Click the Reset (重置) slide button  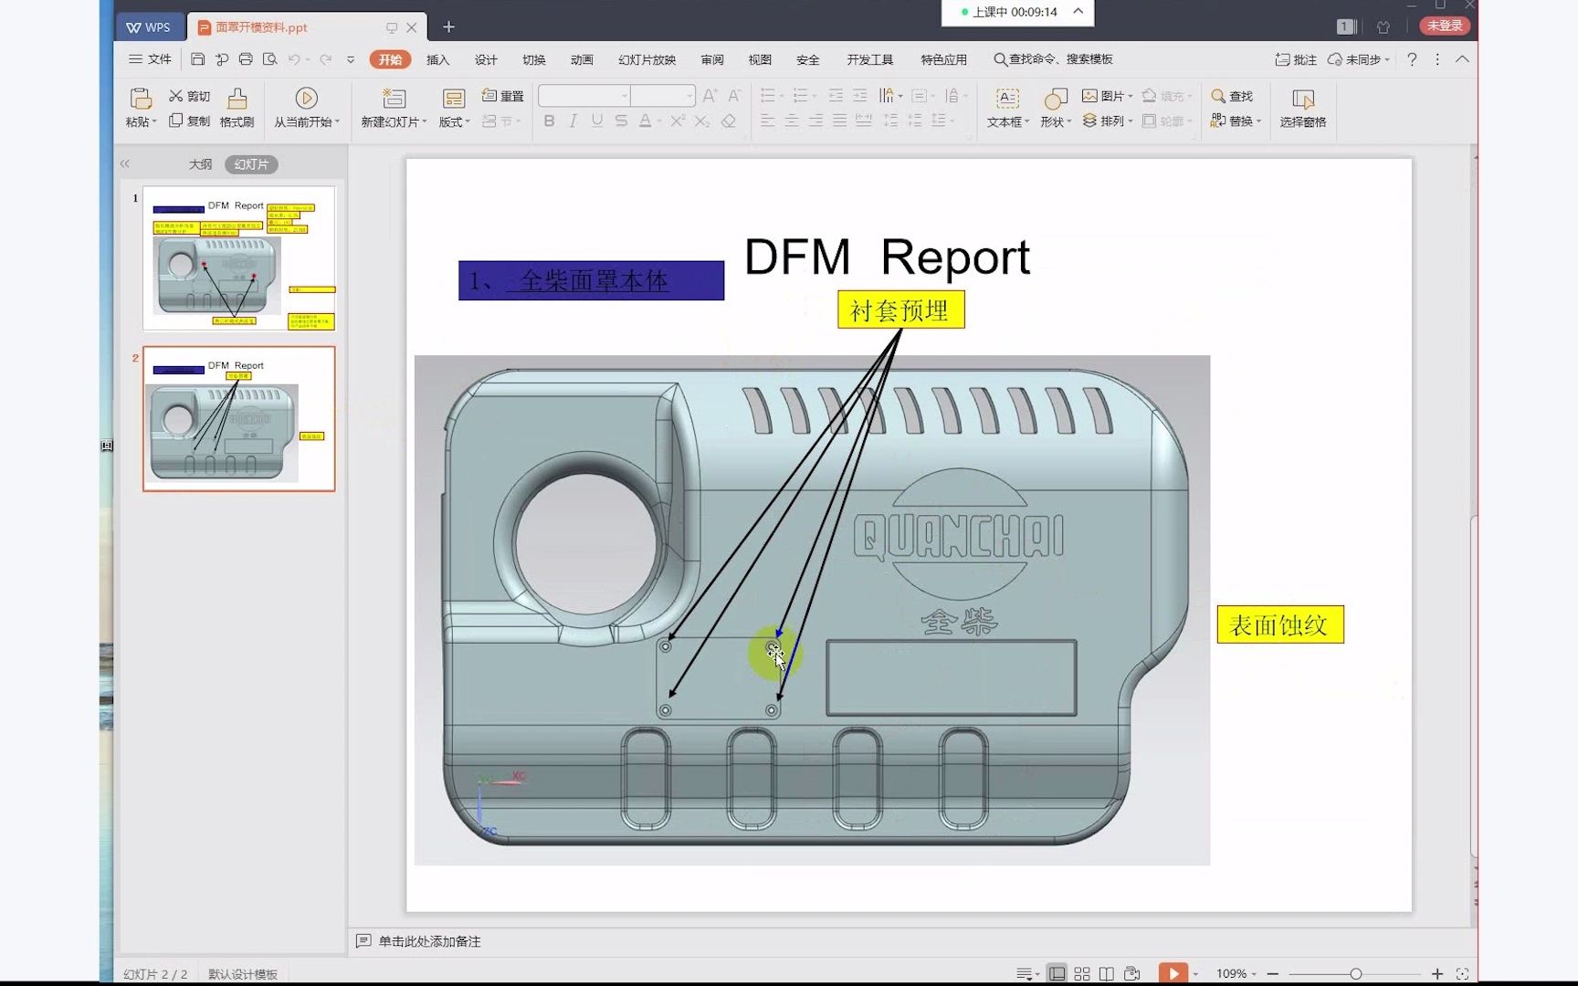pyautogui.click(x=502, y=96)
